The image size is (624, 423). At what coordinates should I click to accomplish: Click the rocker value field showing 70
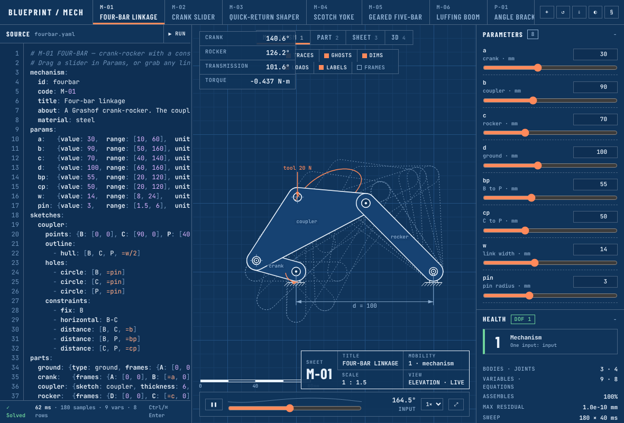pyautogui.click(x=595, y=119)
